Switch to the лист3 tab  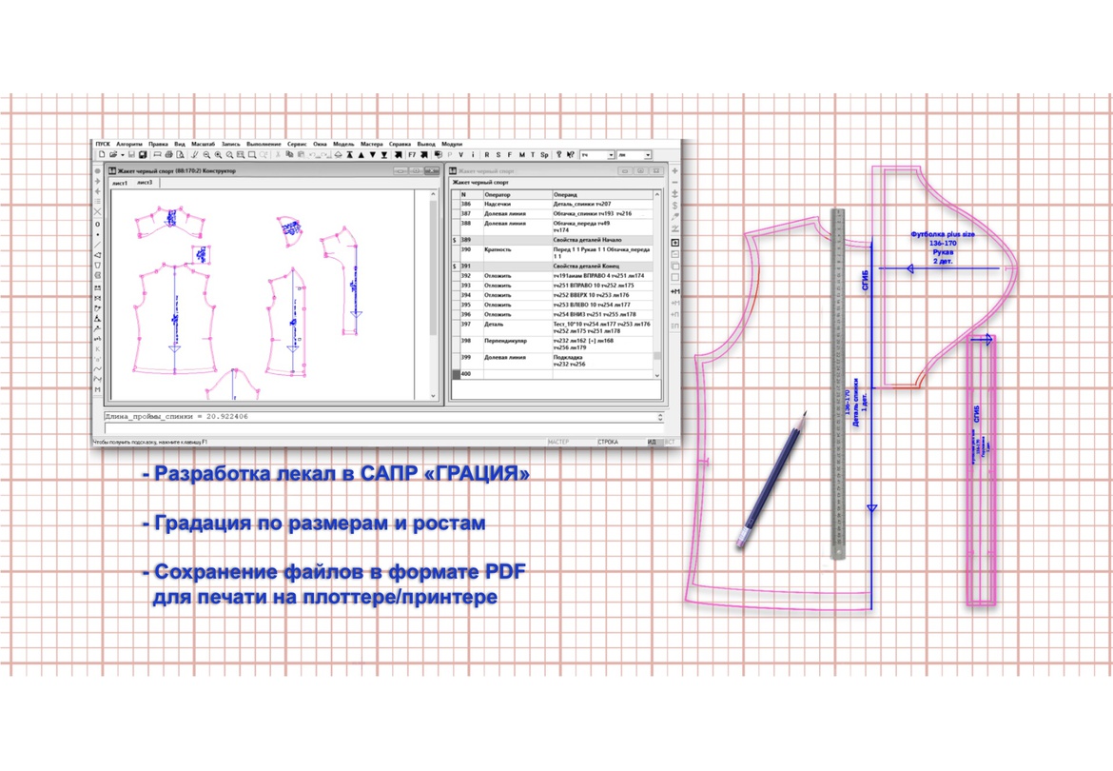(x=145, y=182)
